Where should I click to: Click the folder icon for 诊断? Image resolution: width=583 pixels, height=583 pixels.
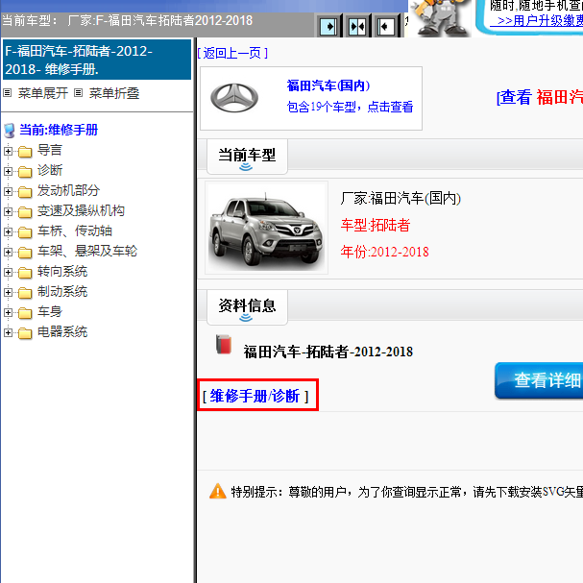pos(25,172)
